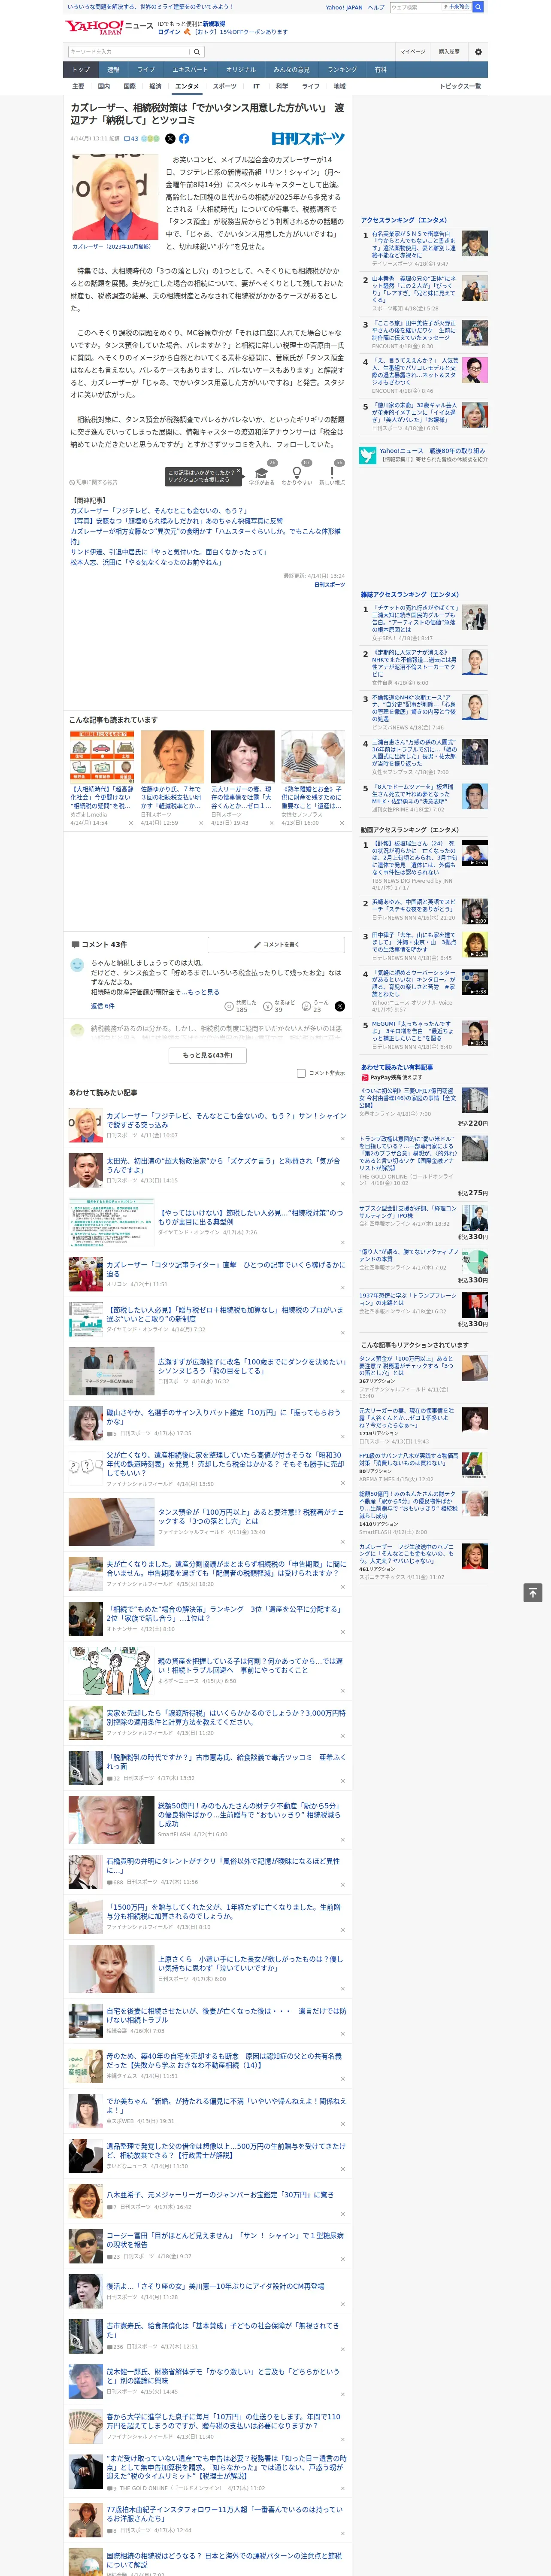
Task: Click the comment count icon showing 43
Action: pyautogui.click(x=131, y=139)
